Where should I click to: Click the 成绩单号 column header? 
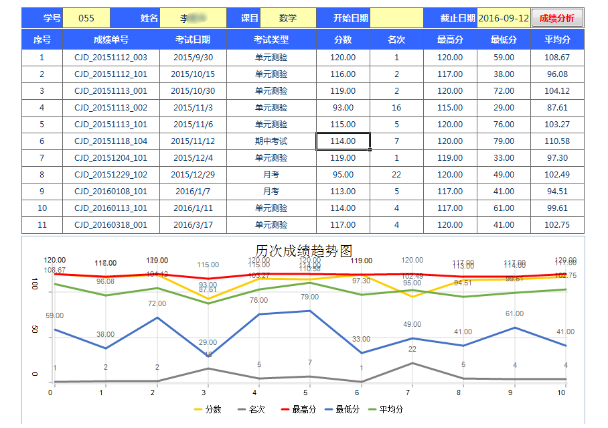(x=111, y=40)
